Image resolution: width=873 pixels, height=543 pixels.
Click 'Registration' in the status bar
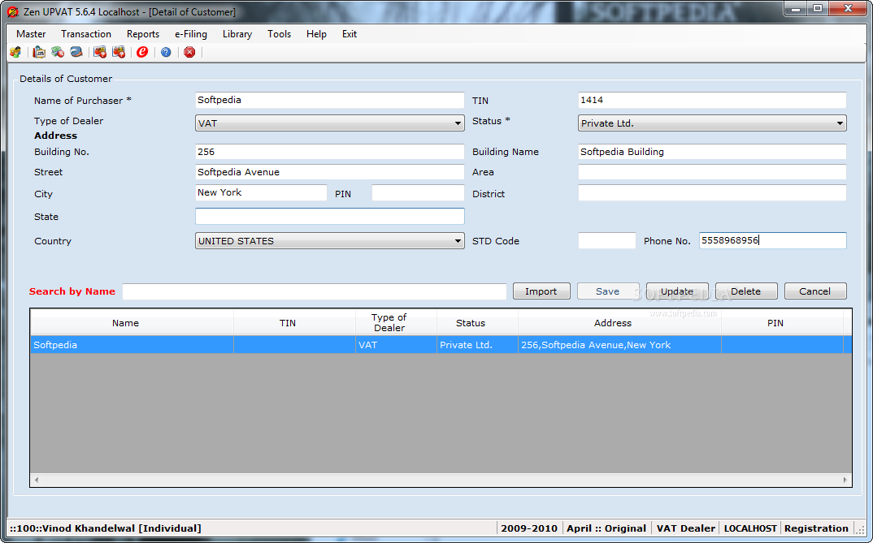pyautogui.click(x=816, y=528)
